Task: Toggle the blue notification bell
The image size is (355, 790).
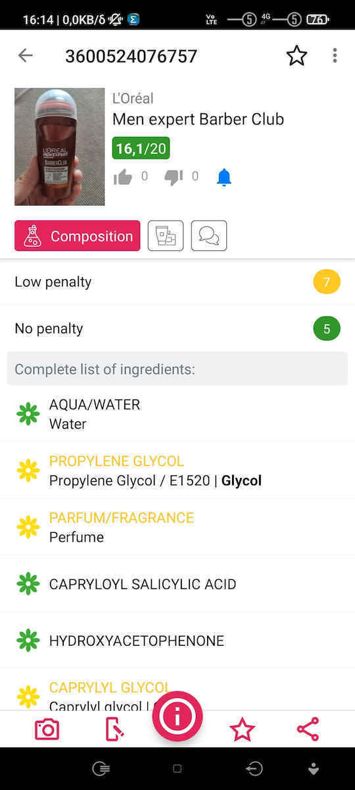Action: (x=224, y=177)
